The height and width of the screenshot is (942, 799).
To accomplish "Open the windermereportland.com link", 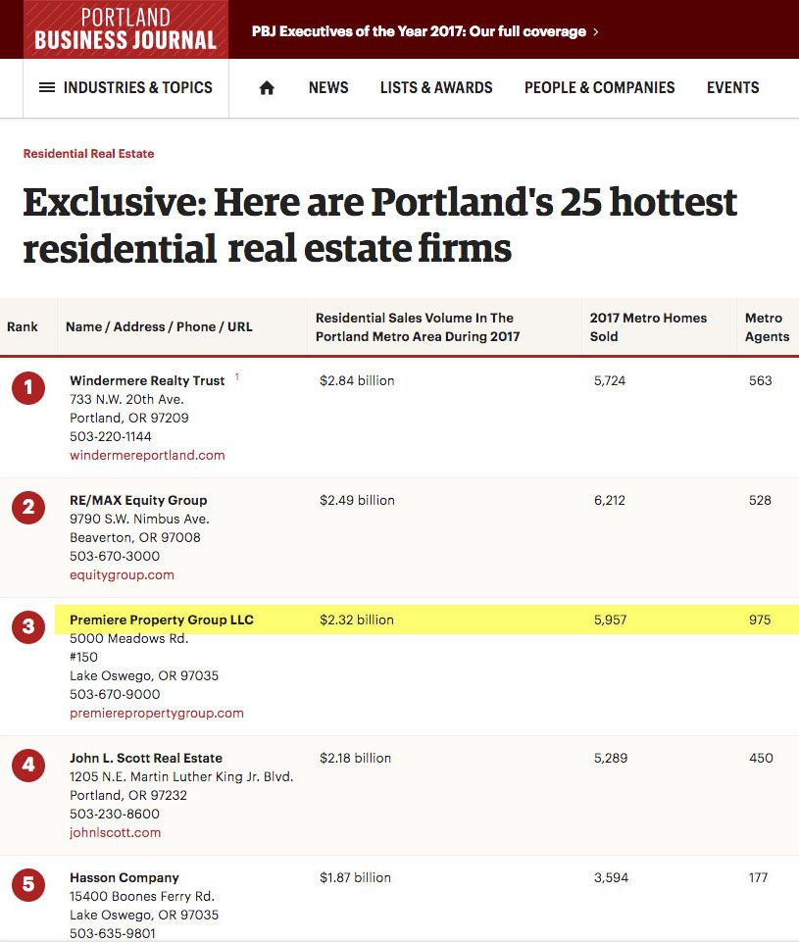I will [x=147, y=456].
